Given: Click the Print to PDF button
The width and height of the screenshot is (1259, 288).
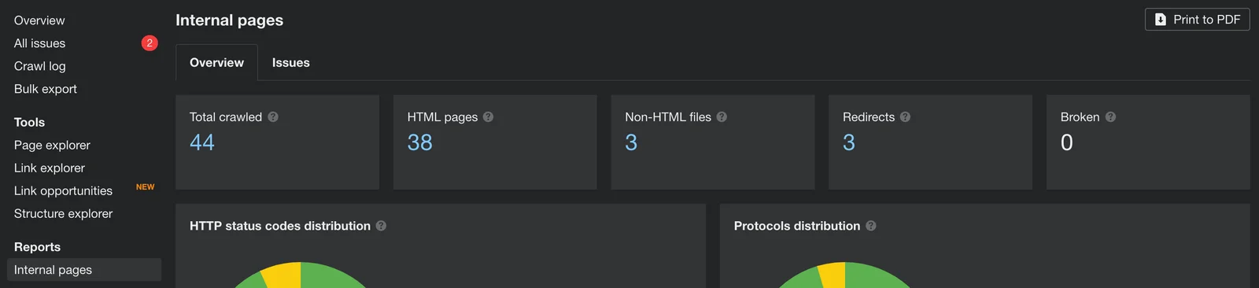Looking at the screenshot, I should pos(1197,20).
